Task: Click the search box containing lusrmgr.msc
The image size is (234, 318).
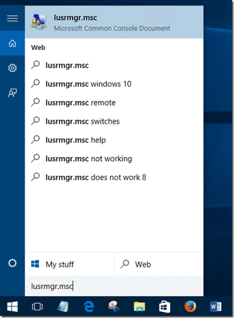Action: 114,286
